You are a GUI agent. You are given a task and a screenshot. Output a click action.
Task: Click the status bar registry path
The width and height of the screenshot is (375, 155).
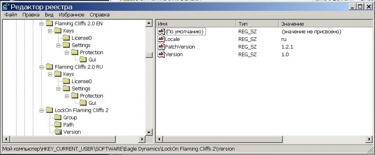click(119, 149)
